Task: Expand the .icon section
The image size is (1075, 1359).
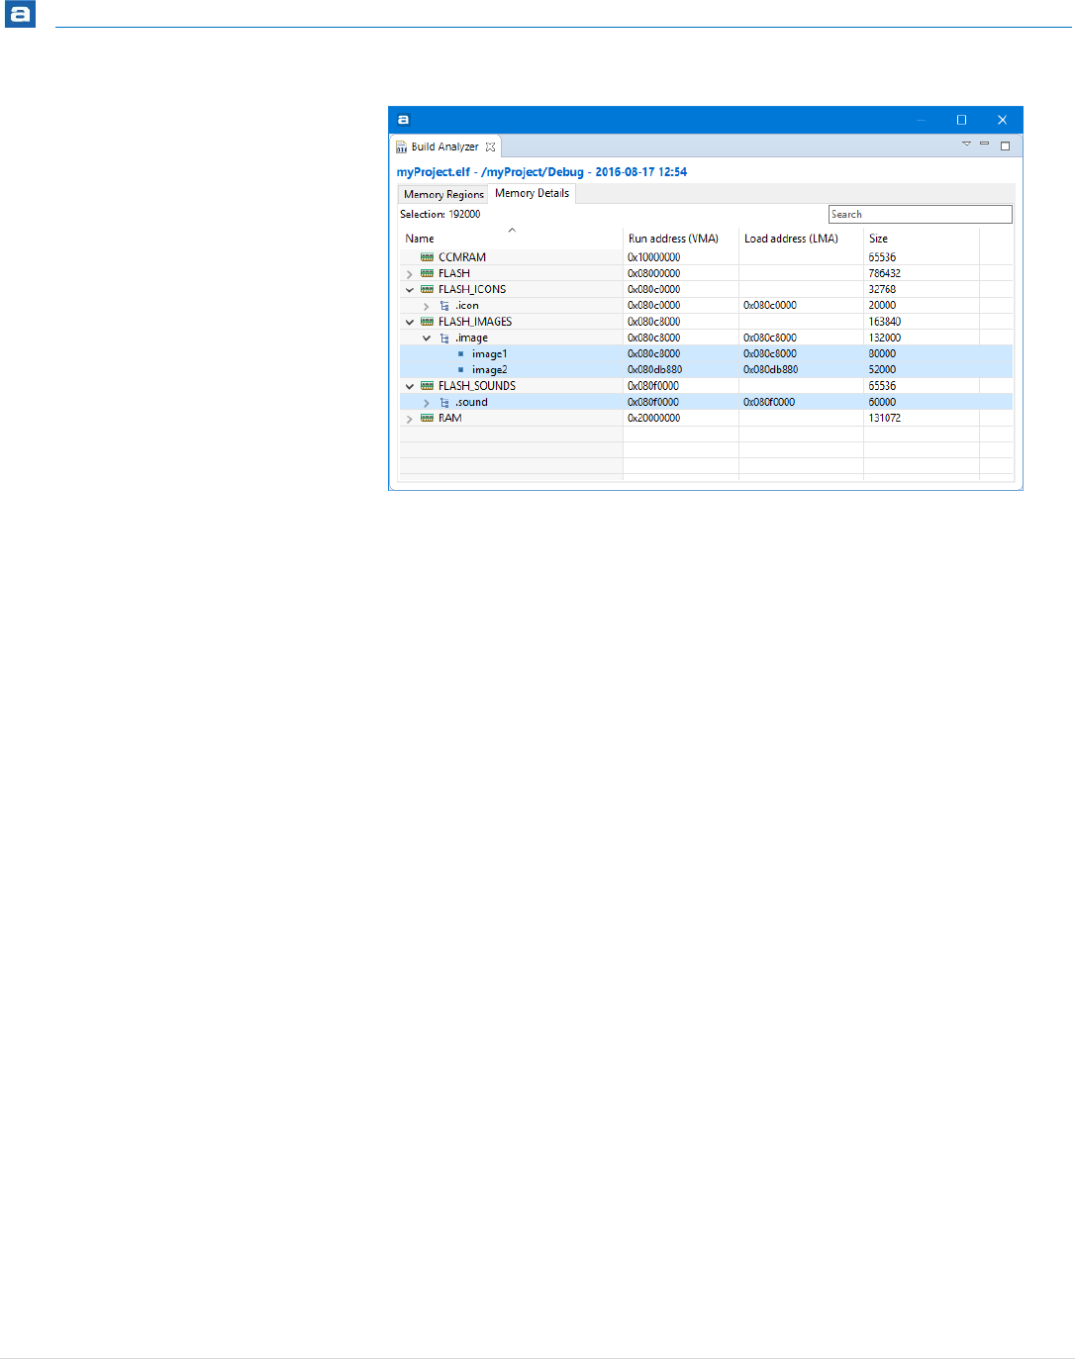Action: [x=427, y=306]
